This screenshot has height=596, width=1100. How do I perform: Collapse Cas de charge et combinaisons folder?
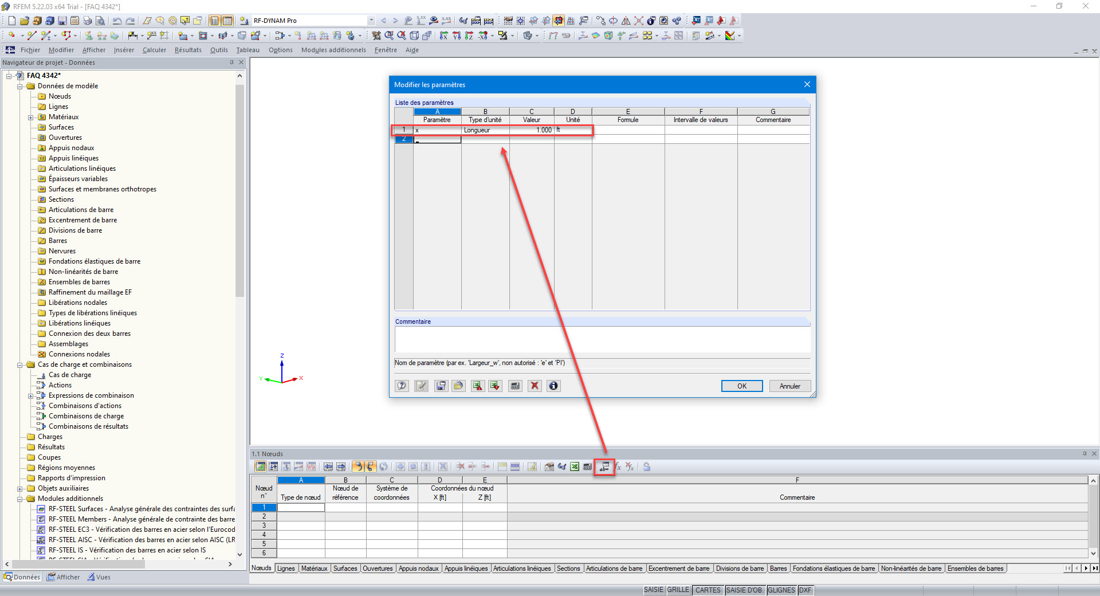point(20,364)
